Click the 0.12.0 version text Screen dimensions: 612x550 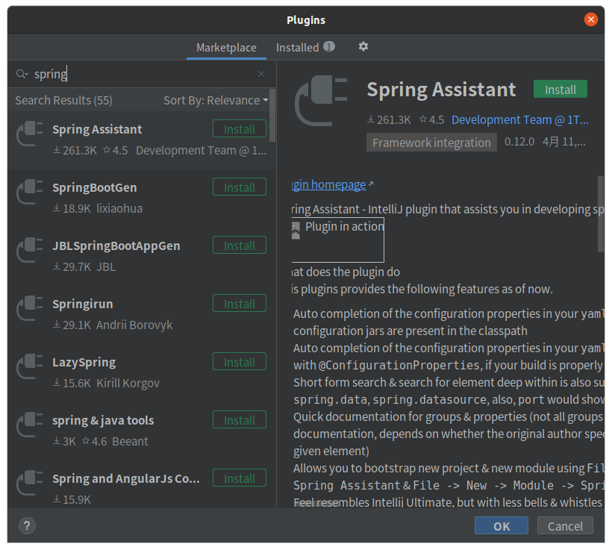(x=519, y=141)
